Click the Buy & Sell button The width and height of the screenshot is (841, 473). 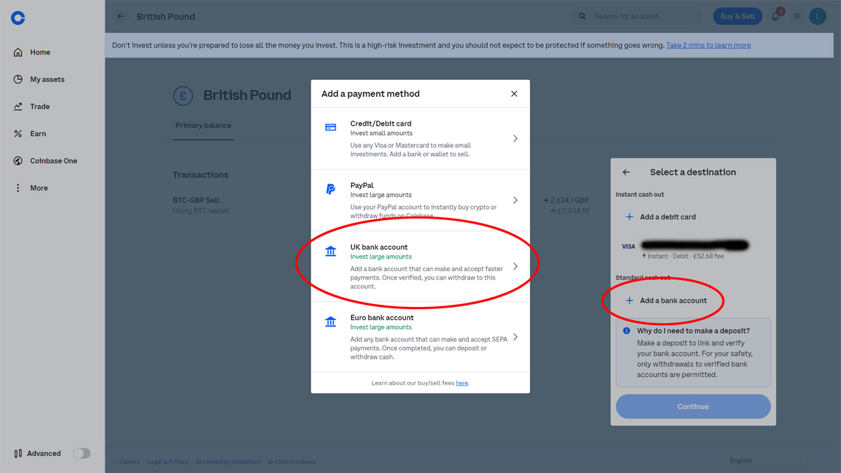coord(737,16)
